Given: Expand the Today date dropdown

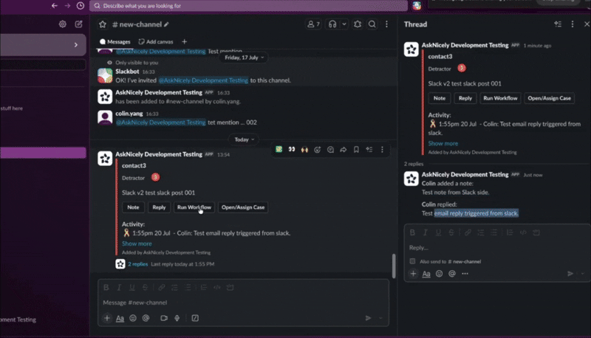Looking at the screenshot, I should [245, 139].
